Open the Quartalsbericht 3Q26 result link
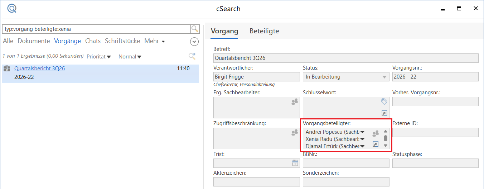484x189 pixels. 39,68
